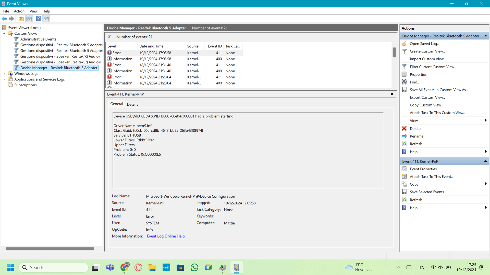The image size is (490, 275).
Task: Click the Filter Current Custom View funnel icon
Action: (x=404, y=67)
